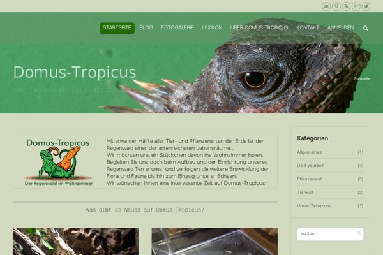Click the Google Plus icon
The height and width of the screenshot is (255, 383).
pyautogui.click(x=356, y=6)
